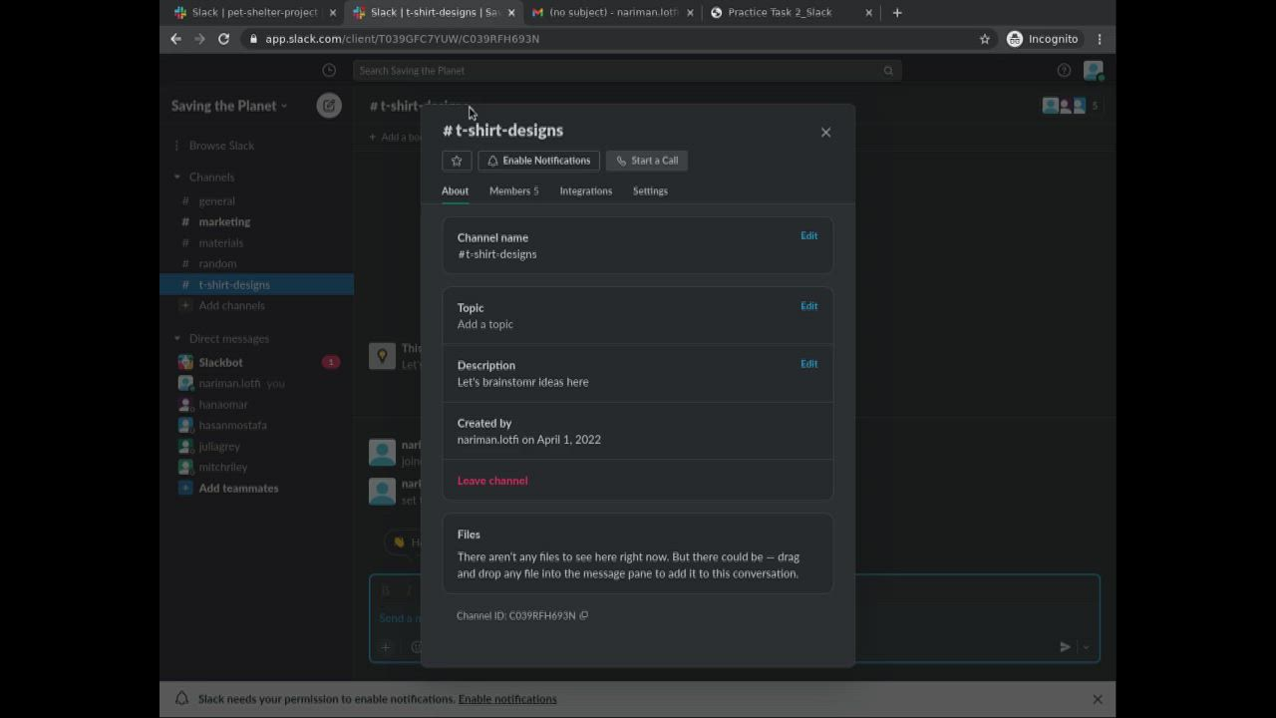
Task: Switch to the Integrations tab
Action: 586,190
